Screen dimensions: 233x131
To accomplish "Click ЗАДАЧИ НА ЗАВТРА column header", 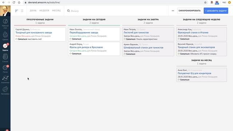I will (148, 19).
